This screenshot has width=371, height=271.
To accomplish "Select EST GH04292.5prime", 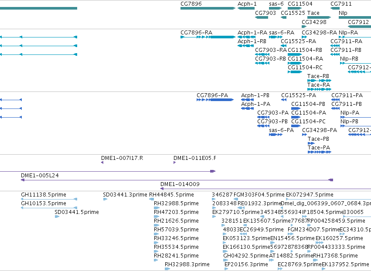I will 246,256.
